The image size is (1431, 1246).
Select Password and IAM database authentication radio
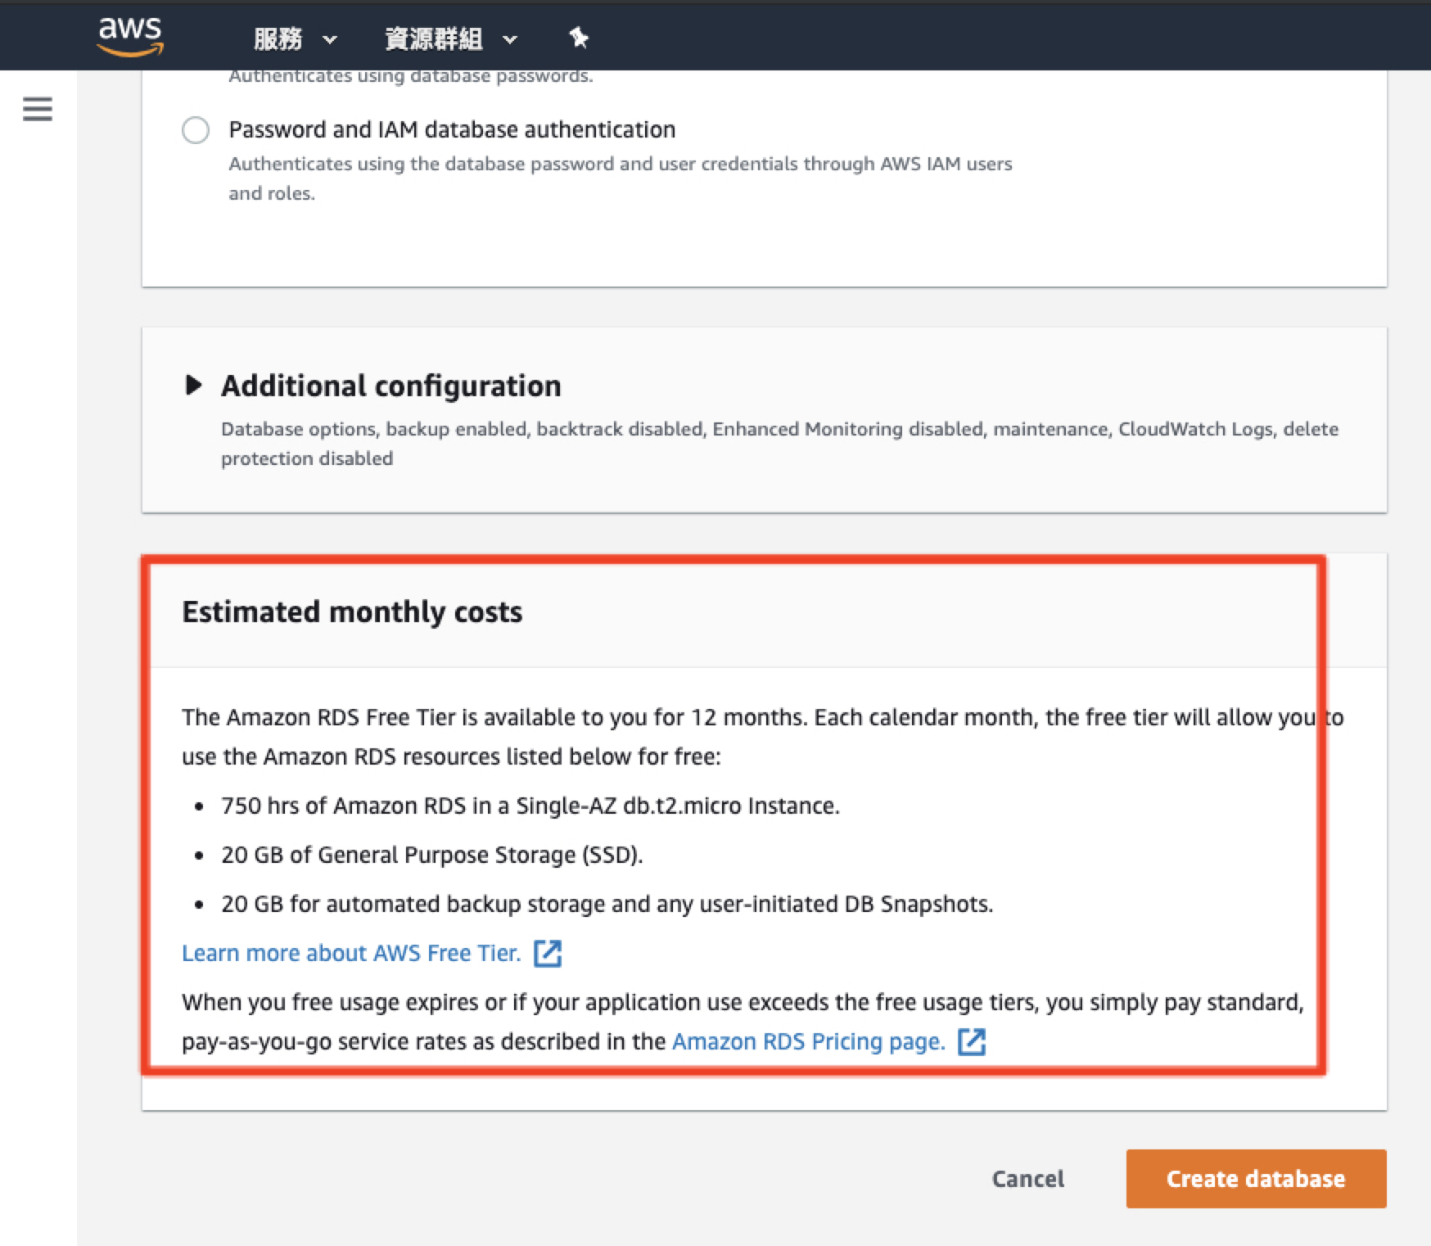(x=196, y=130)
